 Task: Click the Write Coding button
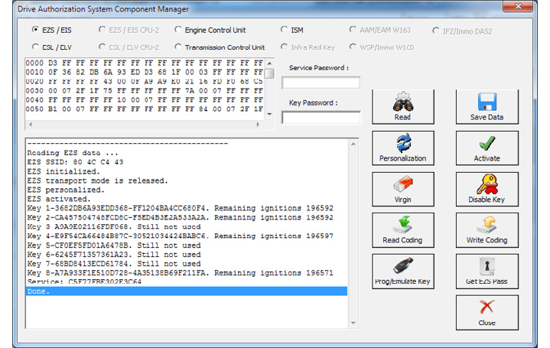pyautogui.click(x=487, y=230)
